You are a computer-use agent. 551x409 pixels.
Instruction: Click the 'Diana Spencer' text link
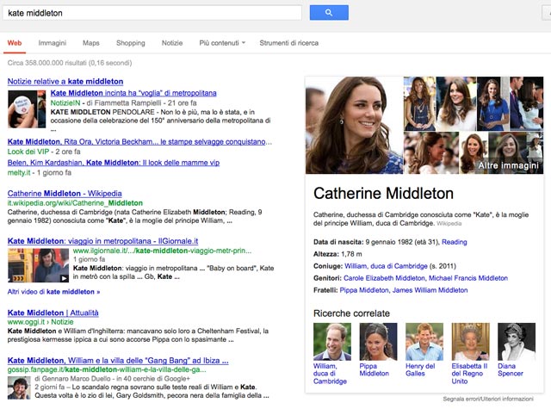tap(511, 369)
